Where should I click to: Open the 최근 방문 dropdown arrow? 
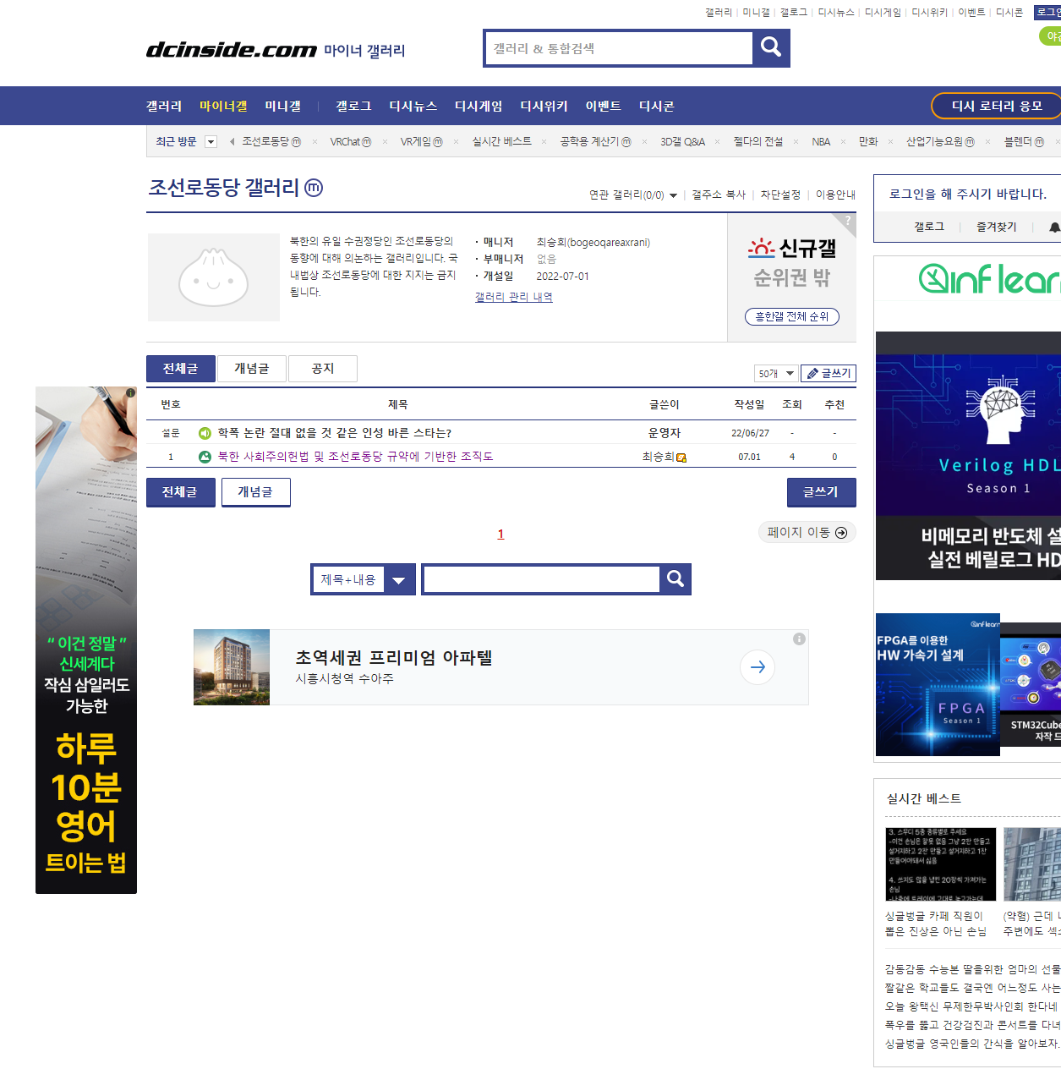(x=211, y=142)
